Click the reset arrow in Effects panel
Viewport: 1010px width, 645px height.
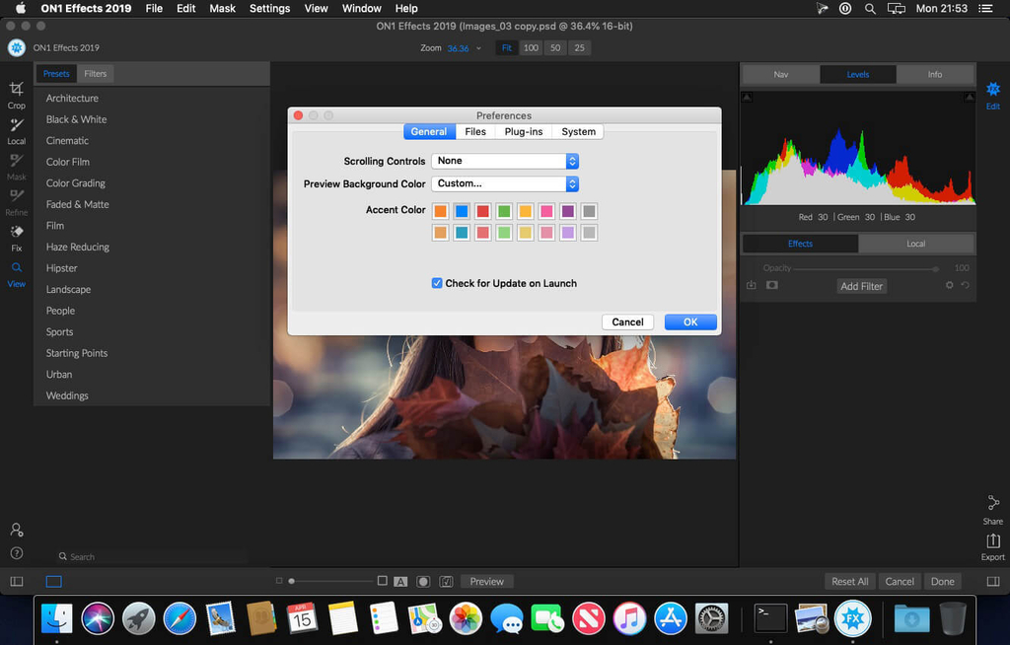coord(966,286)
